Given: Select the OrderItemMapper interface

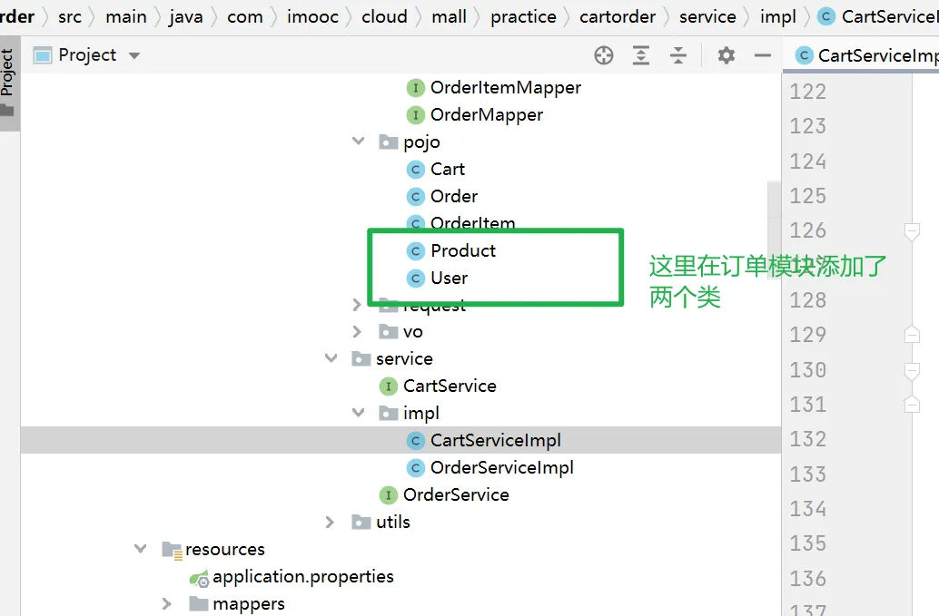Looking at the screenshot, I should coord(506,87).
